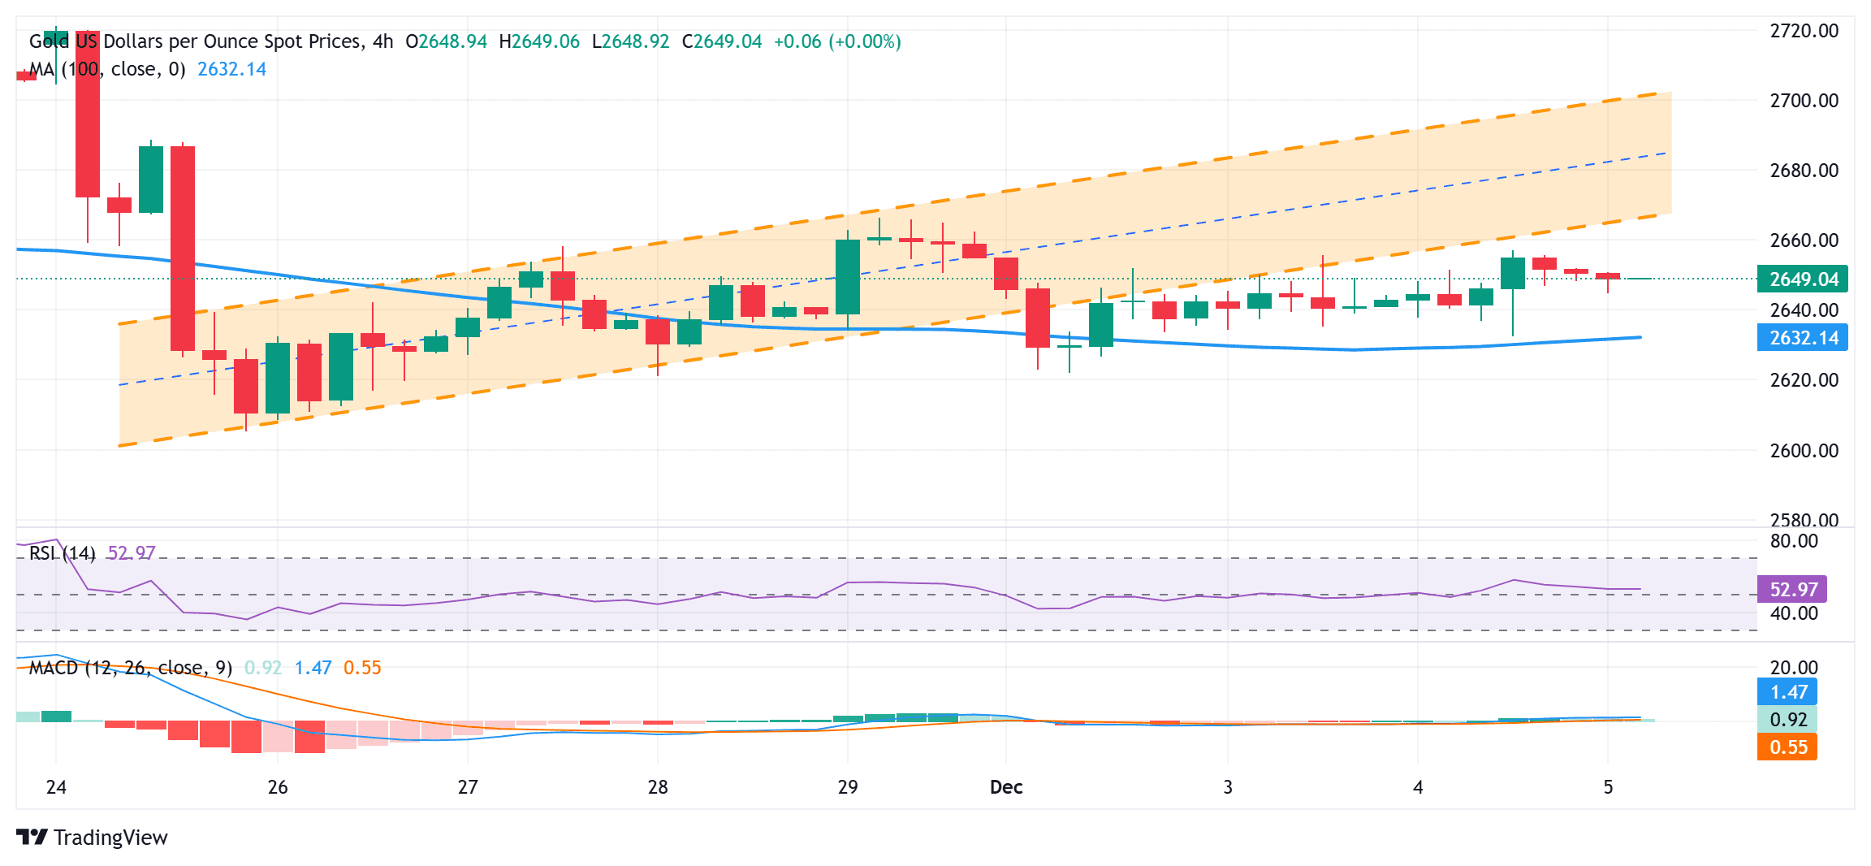This screenshot has height=866, width=1871.
Task: Click the date 29 on the time axis
Action: (848, 787)
